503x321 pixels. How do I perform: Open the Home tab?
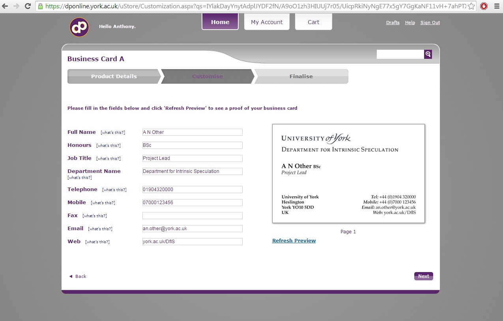[x=220, y=22]
